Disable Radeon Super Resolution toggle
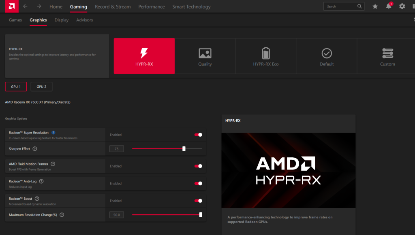The image size is (415, 235). [198, 135]
